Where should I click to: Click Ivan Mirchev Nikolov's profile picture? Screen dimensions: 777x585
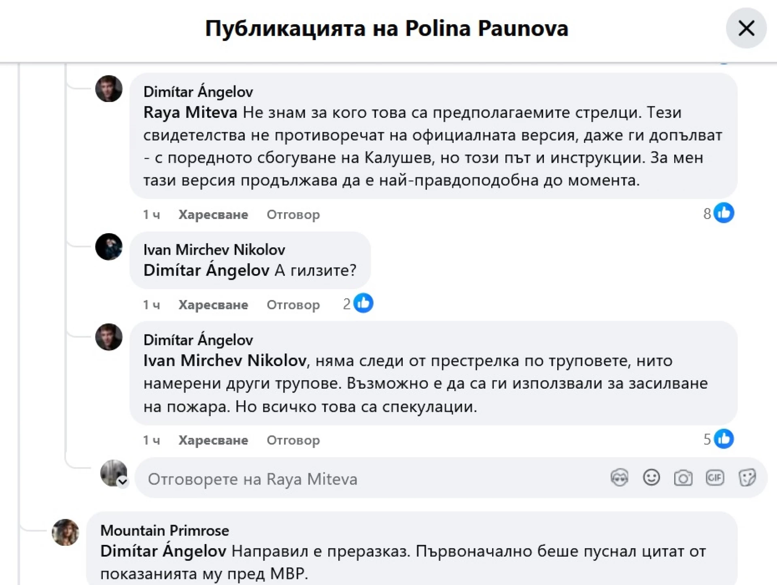tap(108, 247)
